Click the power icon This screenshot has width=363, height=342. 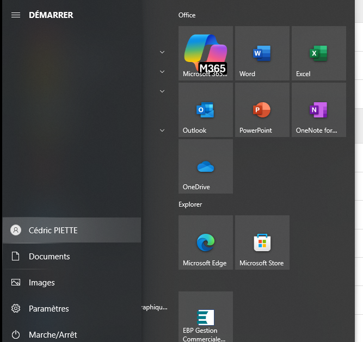16,334
